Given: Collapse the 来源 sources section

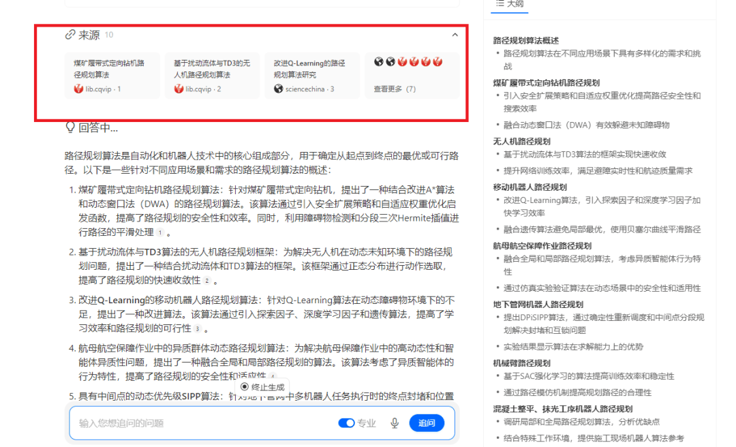Looking at the screenshot, I should coord(455,35).
